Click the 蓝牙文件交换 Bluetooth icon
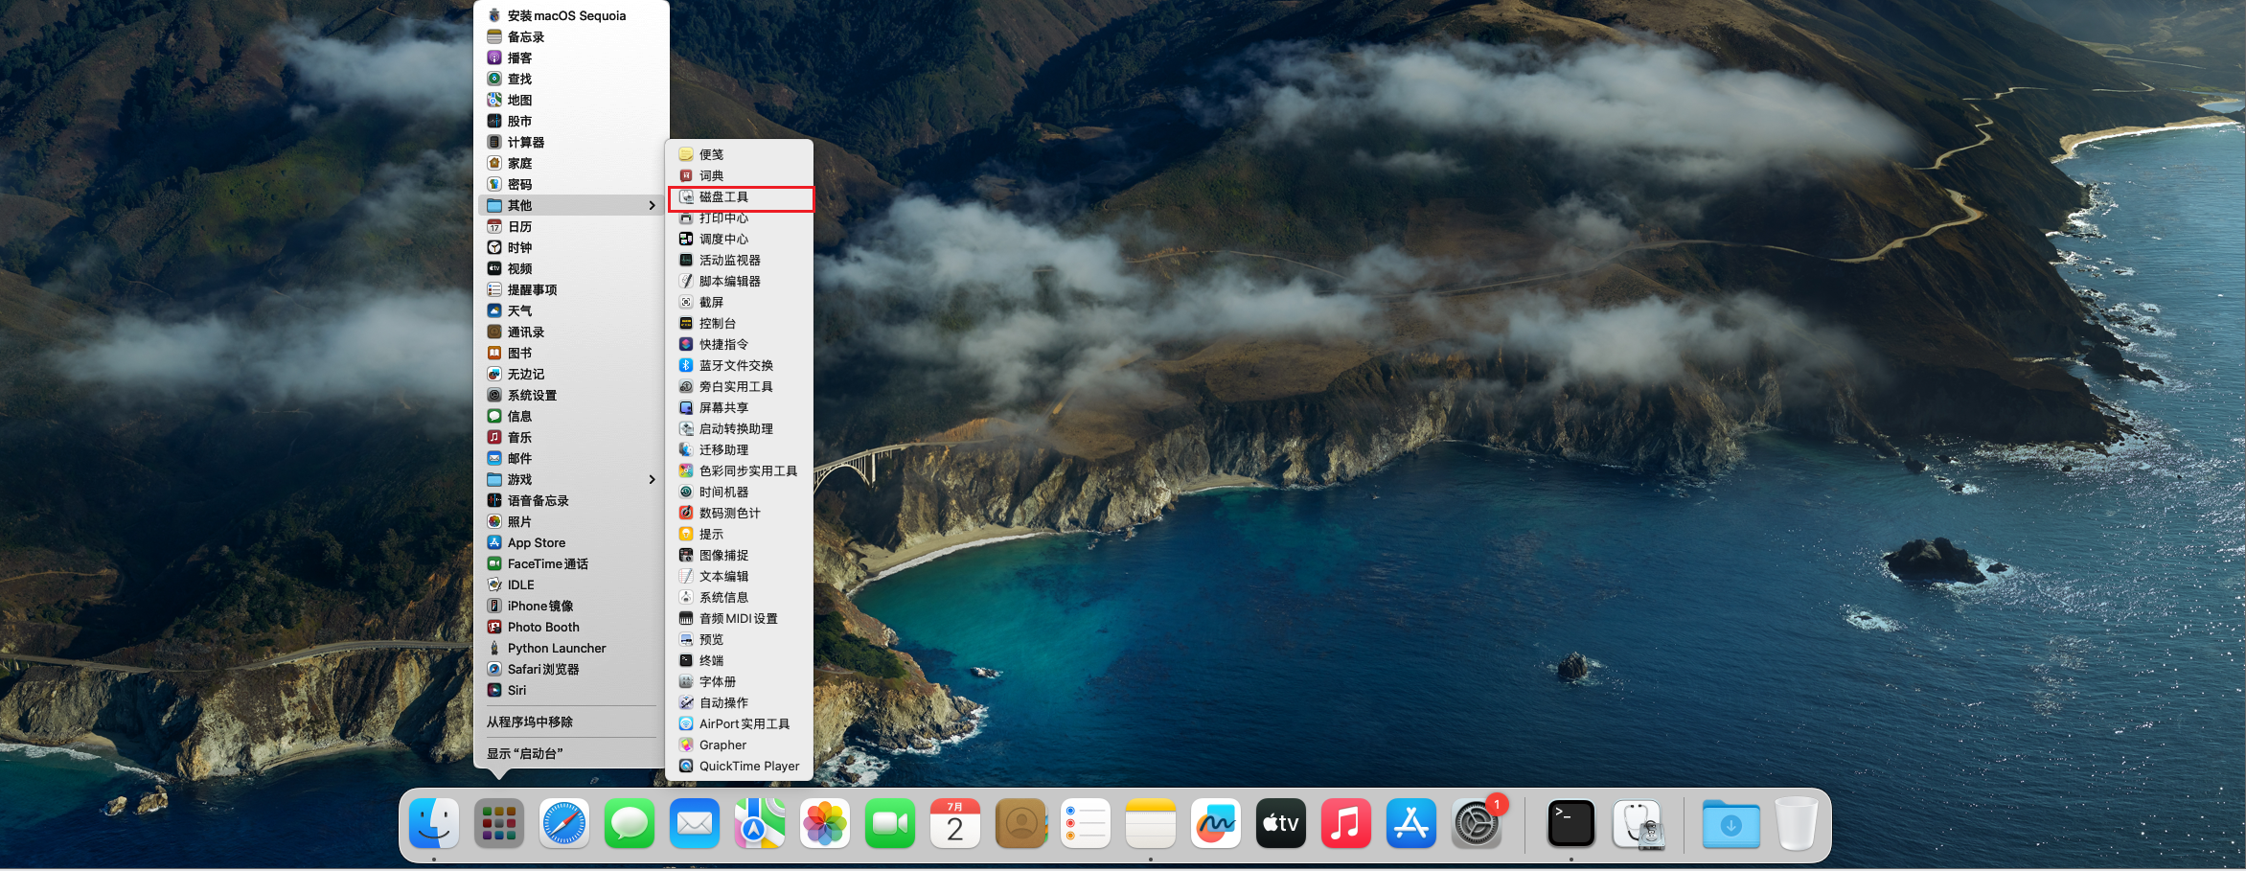The image size is (2246, 871). click(686, 365)
